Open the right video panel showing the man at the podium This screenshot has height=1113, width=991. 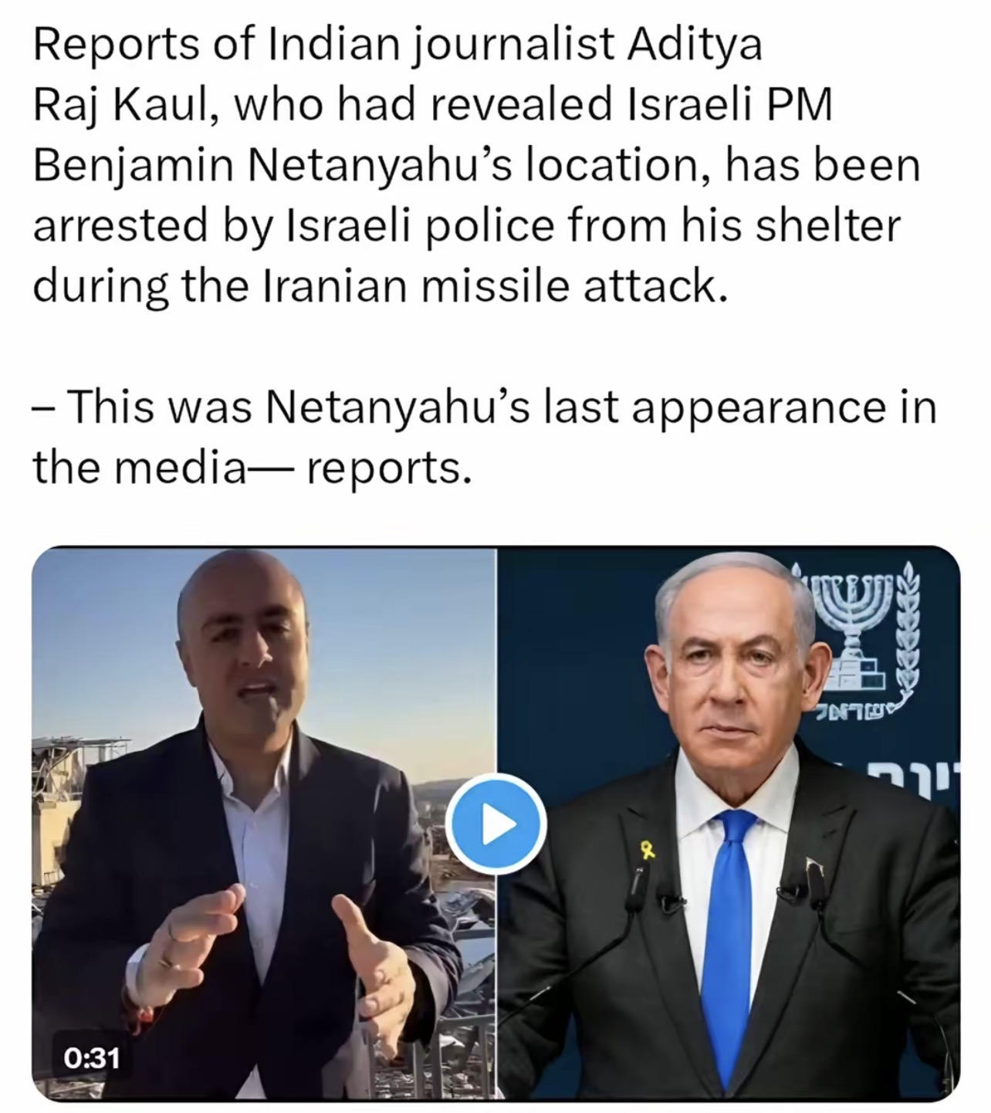coord(729,824)
